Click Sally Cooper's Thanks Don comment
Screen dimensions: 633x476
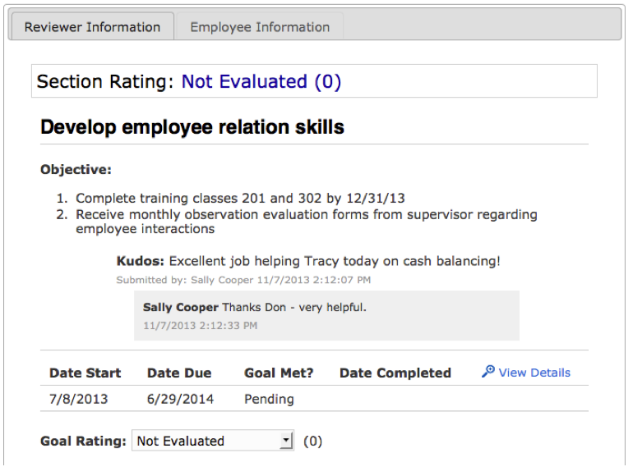254,307
